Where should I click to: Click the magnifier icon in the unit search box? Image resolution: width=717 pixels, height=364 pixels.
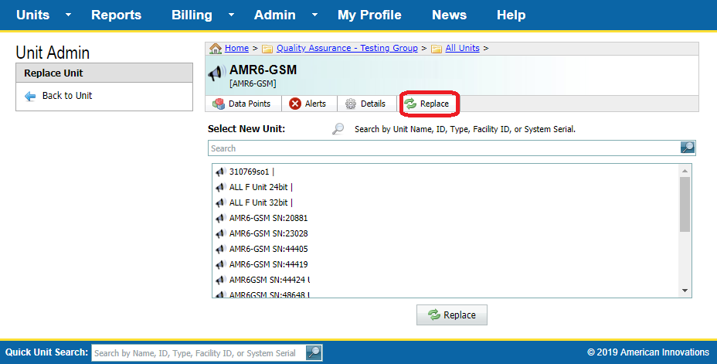(x=687, y=148)
